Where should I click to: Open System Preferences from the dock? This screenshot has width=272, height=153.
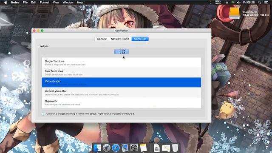(x=134, y=148)
